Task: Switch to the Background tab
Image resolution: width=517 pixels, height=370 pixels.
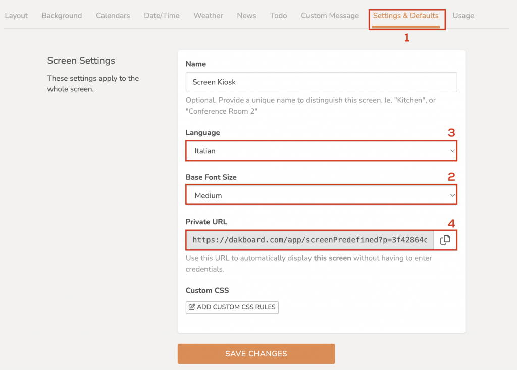Action: pyautogui.click(x=62, y=16)
